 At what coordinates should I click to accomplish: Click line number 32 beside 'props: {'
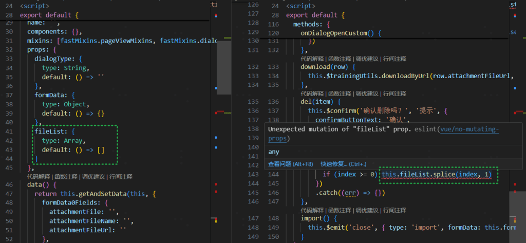coord(8,50)
